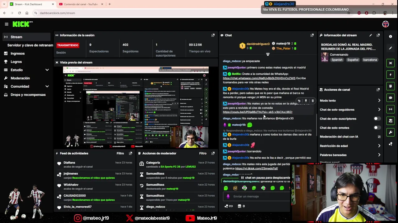Click the pencil icon in right sidebar

click(391, 48)
